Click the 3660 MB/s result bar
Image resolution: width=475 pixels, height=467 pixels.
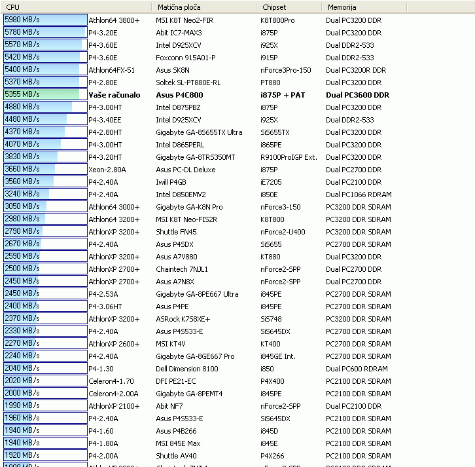(44, 170)
